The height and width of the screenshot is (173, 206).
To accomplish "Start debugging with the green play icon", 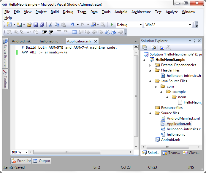I will (x=112, y=25).
